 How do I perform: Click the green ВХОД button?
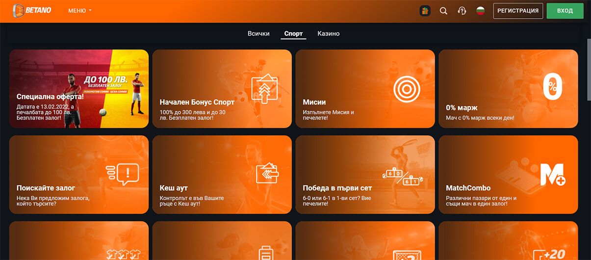(x=565, y=11)
